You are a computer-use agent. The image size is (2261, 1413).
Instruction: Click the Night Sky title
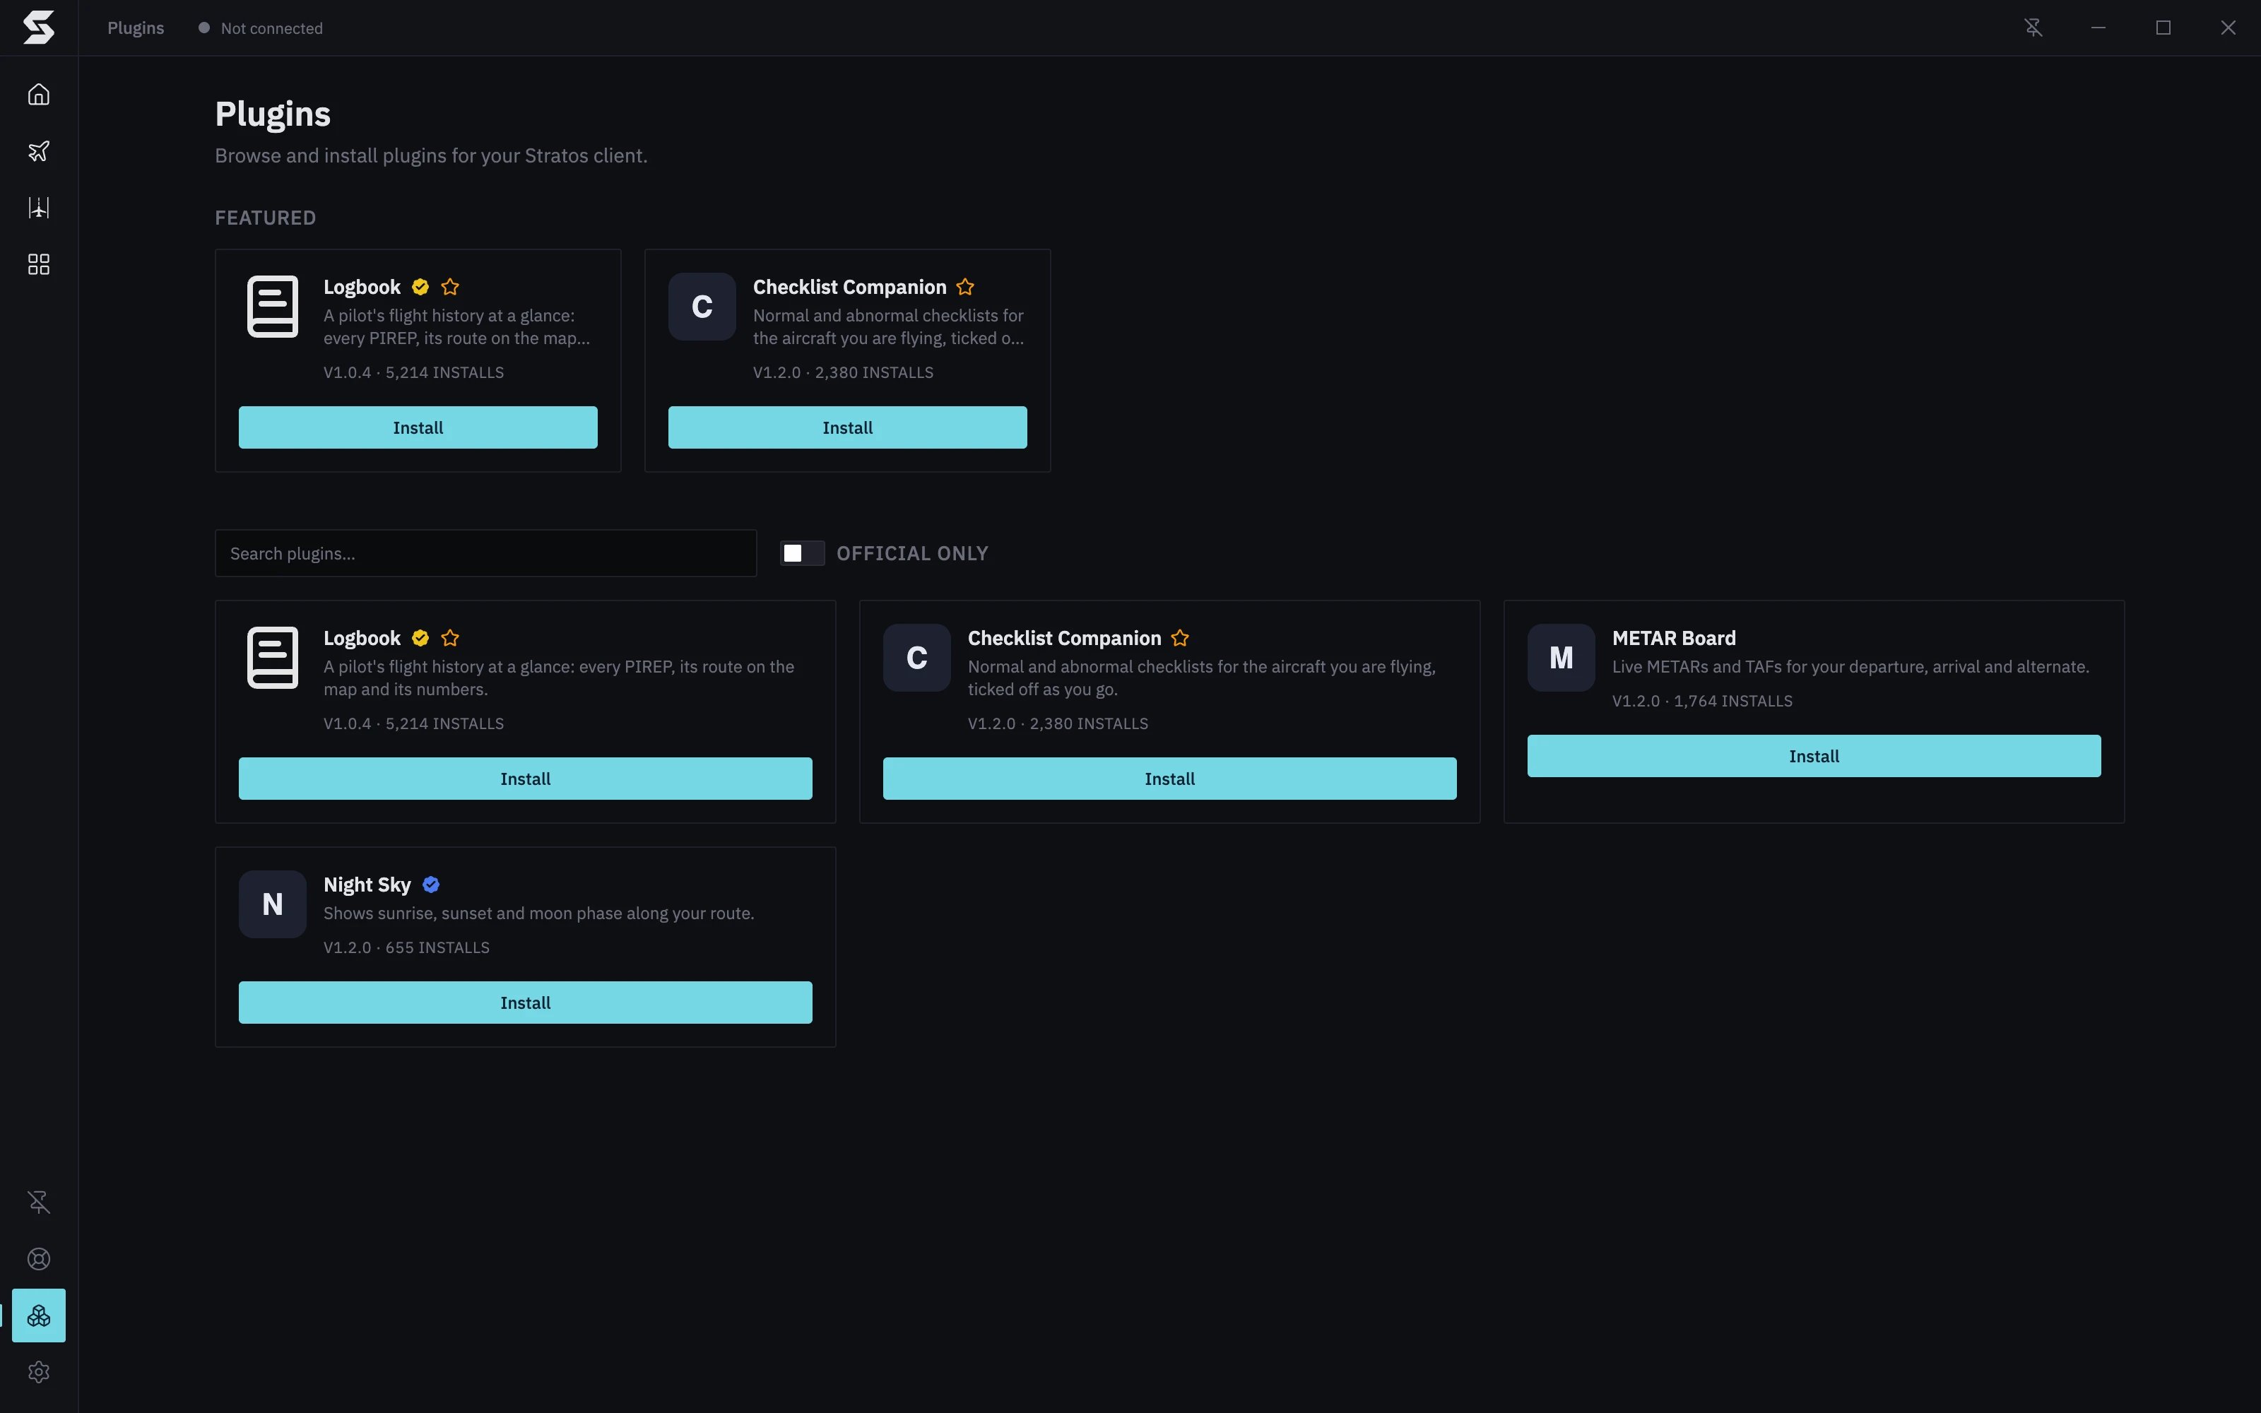pos(367,884)
